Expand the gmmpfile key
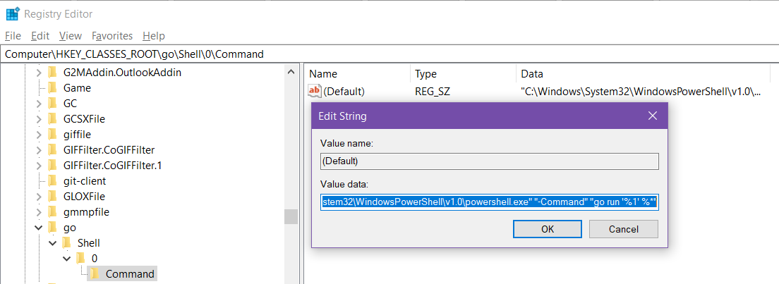This screenshot has height=284, width=779. pos(39,213)
